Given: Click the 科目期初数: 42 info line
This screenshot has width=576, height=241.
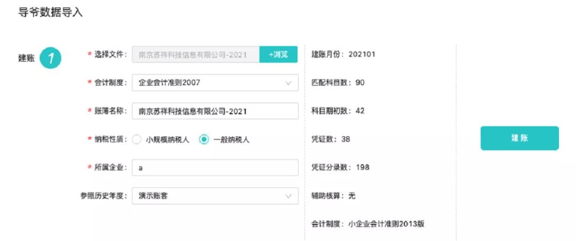Looking at the screenshot, I should coord(338,111).
